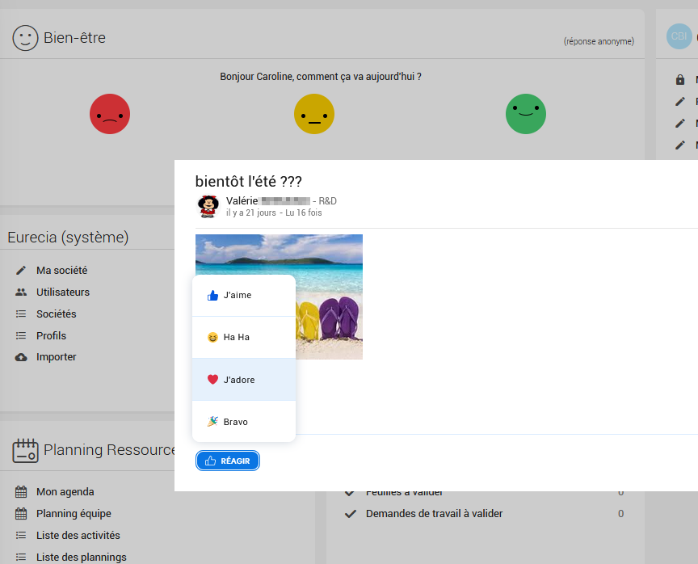This screenshot has height=564, width=698.
Task: Click the cloud upload icon beside Importer
Action: pos(21,357)
